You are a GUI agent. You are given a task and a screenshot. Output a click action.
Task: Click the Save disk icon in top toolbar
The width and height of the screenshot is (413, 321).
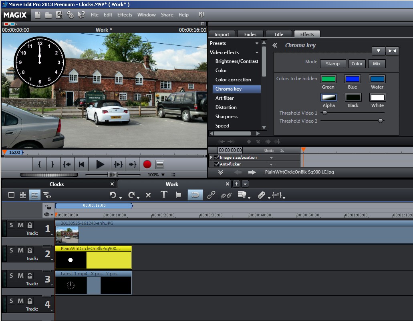coord(59,15)
